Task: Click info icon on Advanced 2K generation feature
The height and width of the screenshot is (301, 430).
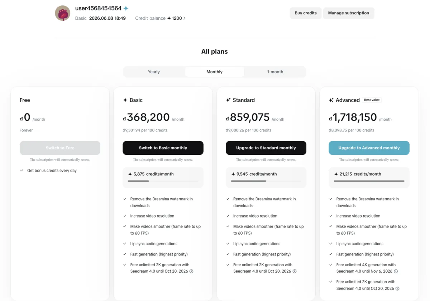Action: coord(397,288)
